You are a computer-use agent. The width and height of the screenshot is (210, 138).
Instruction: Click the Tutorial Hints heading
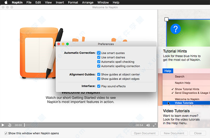[x=175, y=51]
